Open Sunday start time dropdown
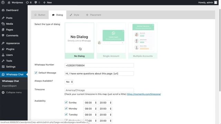This screenshot has height=124, width=221. click(x=90, y=103)
